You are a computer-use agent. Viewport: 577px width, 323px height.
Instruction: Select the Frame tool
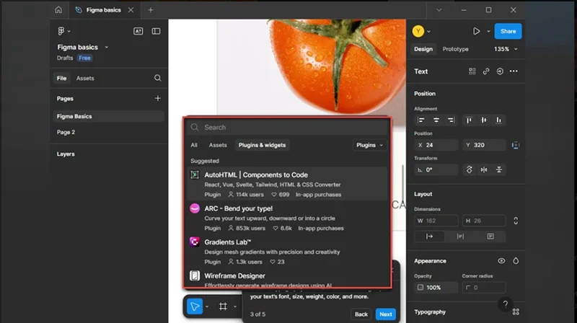click(223, 306)
